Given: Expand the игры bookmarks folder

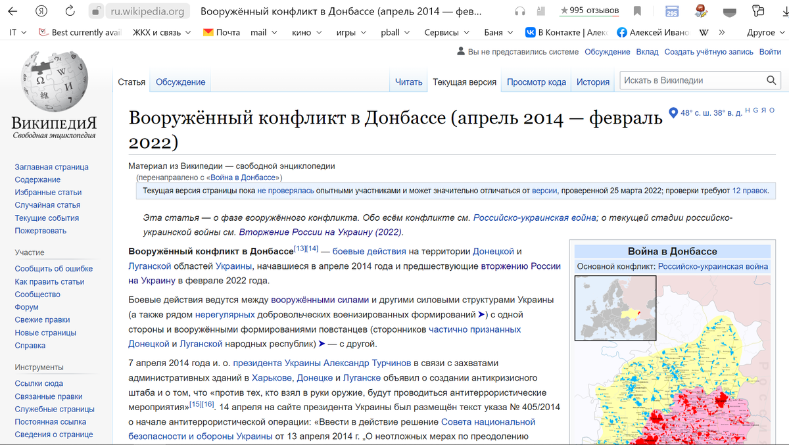Looking at the screenshot, I should [352, 32].
